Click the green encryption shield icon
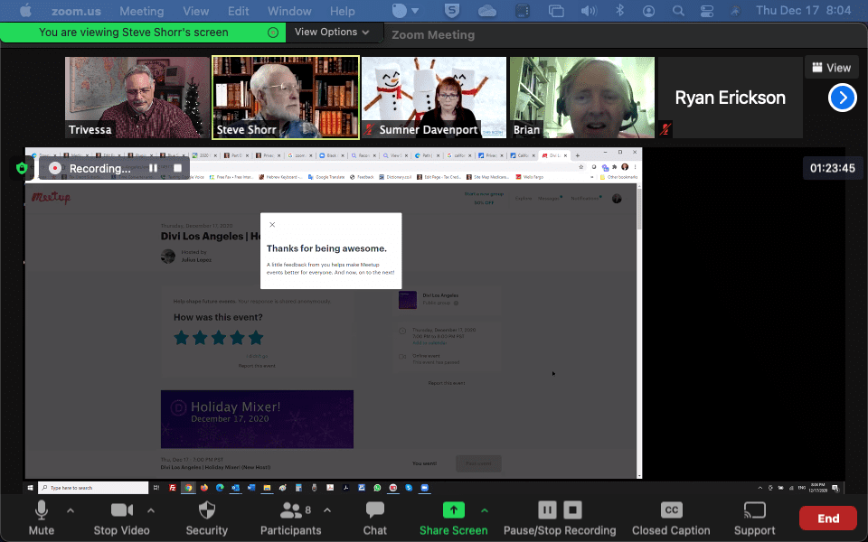868x542 pixels. pyautogui.click(x=23, y=168)
